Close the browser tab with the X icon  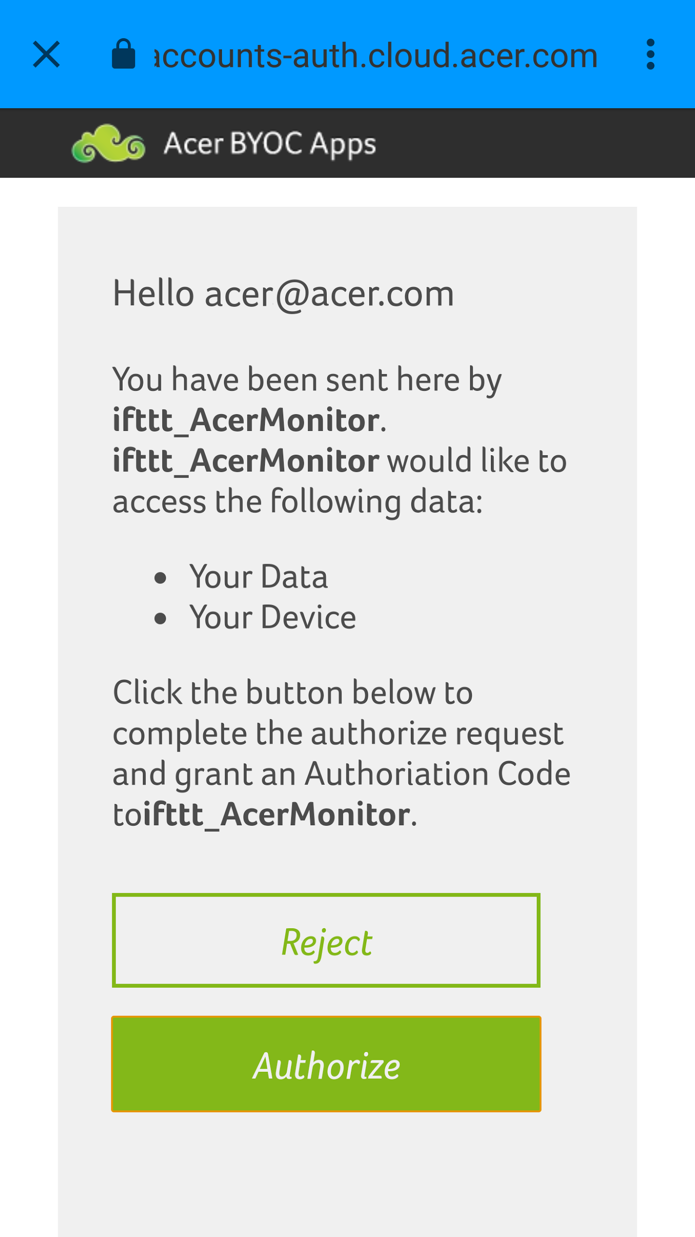coord(46,54)
